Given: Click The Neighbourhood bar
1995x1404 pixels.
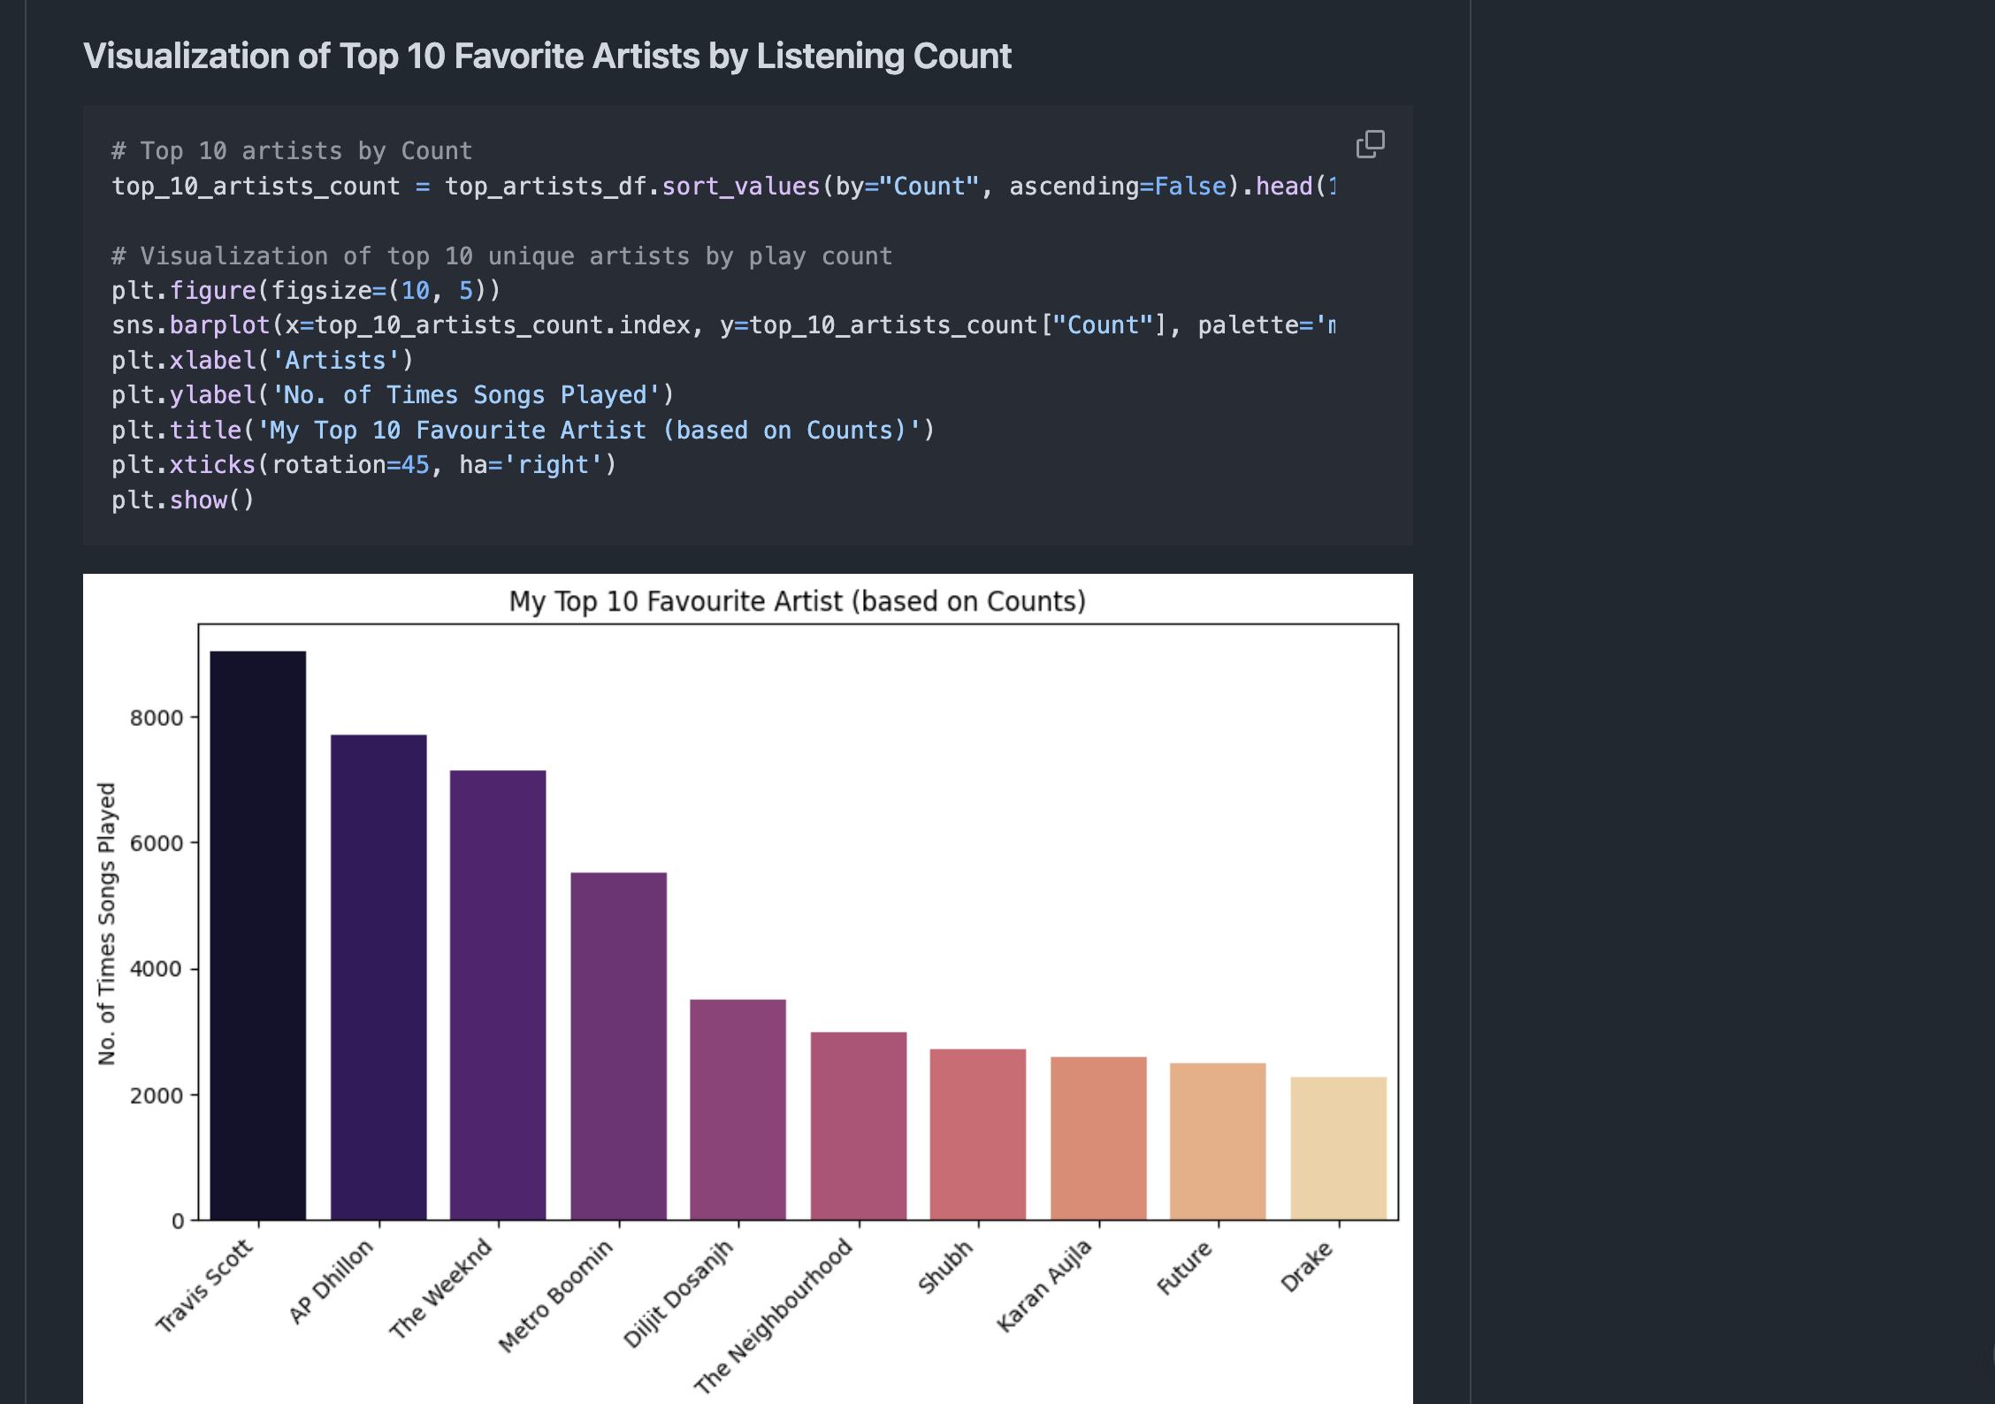Looking at the screenshot, I should [x=859, y=1125].
